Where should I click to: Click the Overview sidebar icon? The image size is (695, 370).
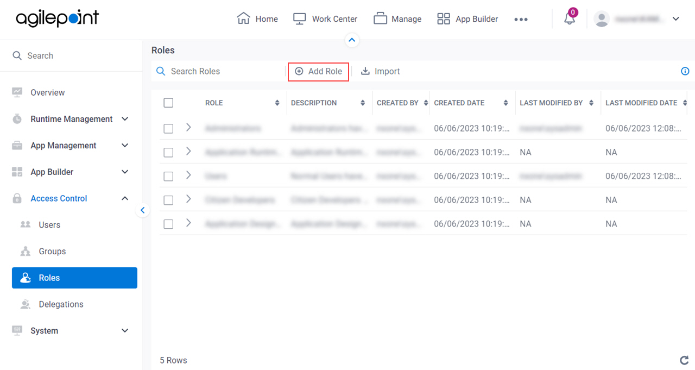point(17,92)
